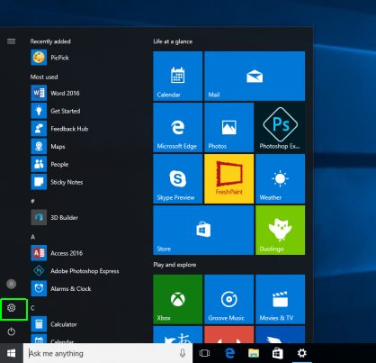
Task: Open the Weather tile
Action: point(281,178)
